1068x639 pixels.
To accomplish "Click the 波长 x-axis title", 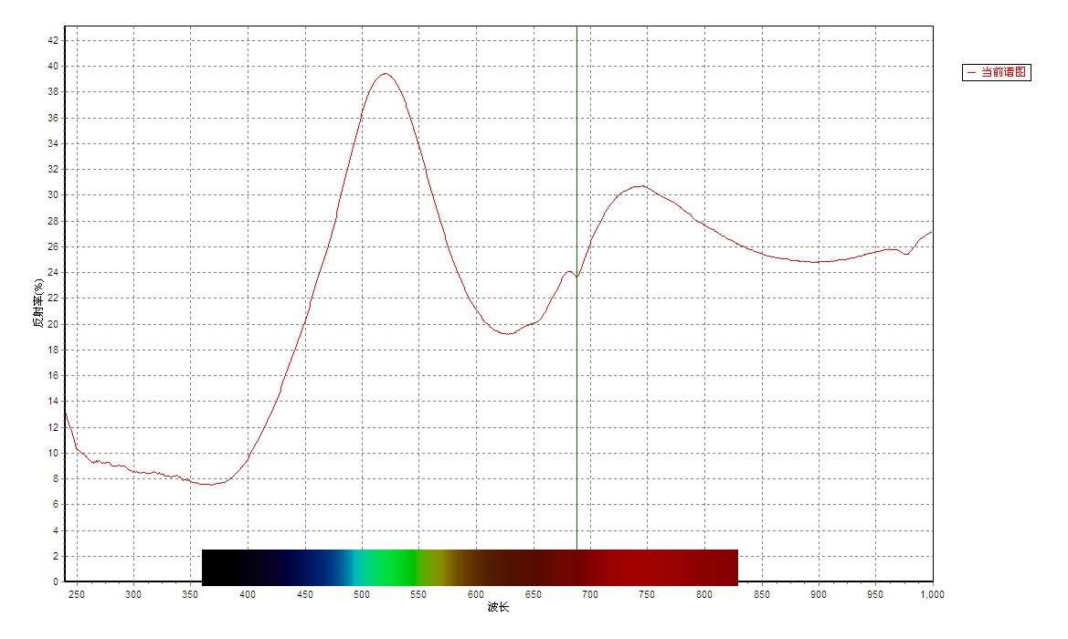I will [x=498, y=608].
